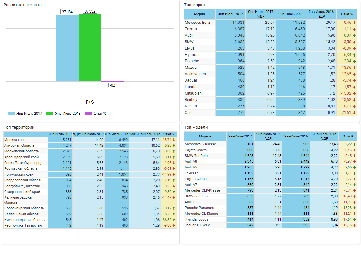Click the red down arrow in the Mazda row
Viewport: 361px width, 255px height.
tap(354, 68)
